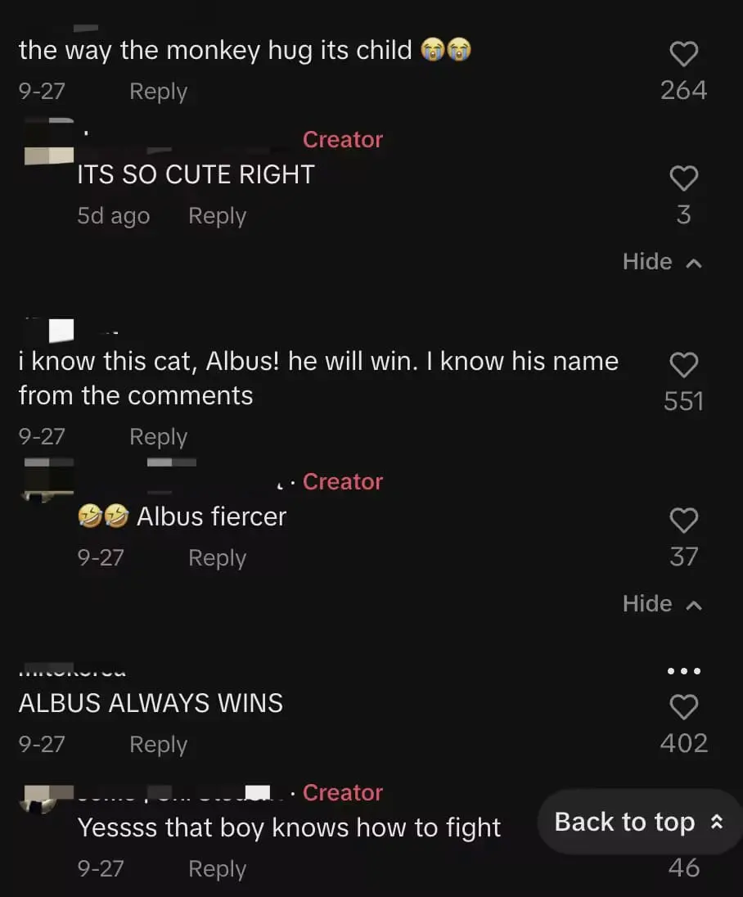Tap avatar beside ITS SO CUTE RIGHT
The width and height of the screenshot is (743, 897).
coord(48,142)
